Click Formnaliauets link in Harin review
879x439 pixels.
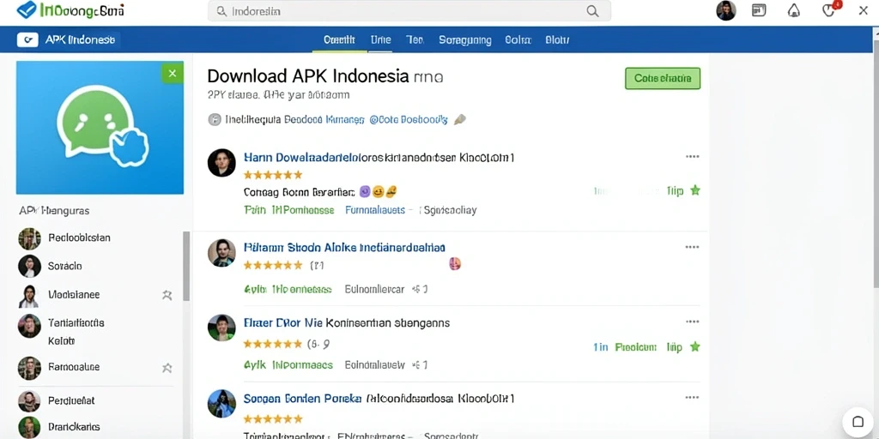(x=375, y=210)
